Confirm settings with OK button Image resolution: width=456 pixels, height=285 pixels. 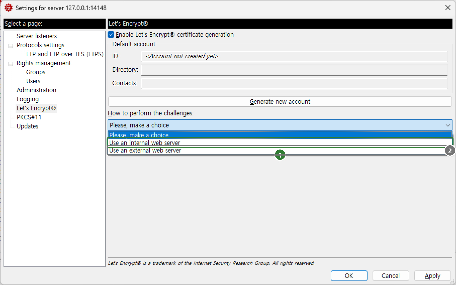pyautogui.click(x=349, y=276)
